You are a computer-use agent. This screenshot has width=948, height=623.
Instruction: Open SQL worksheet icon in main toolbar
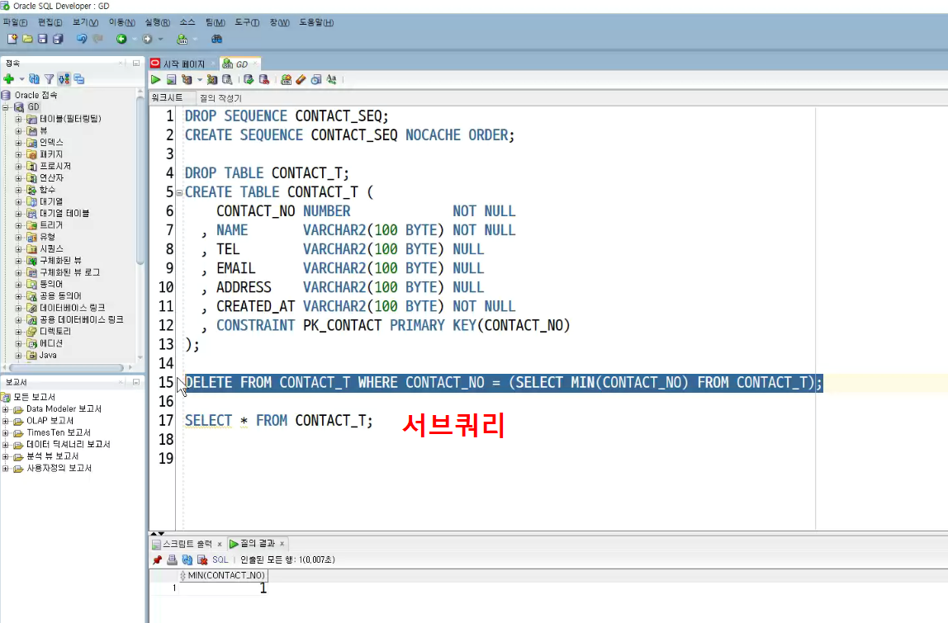182,40
